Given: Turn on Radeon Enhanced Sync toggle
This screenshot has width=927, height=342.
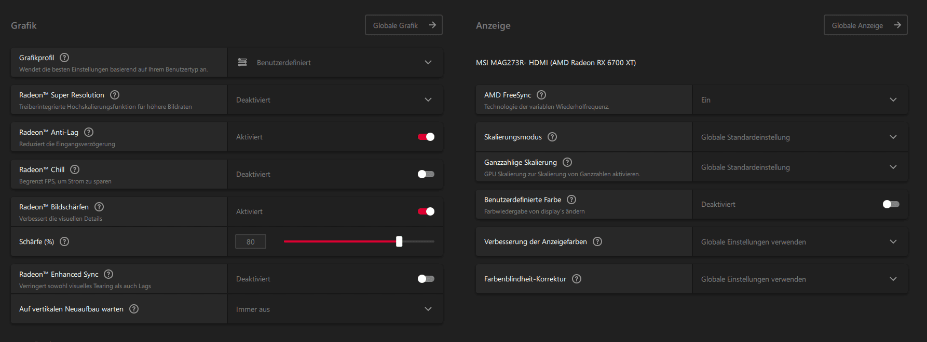Looking at the screenshot, I should point(426,279).
